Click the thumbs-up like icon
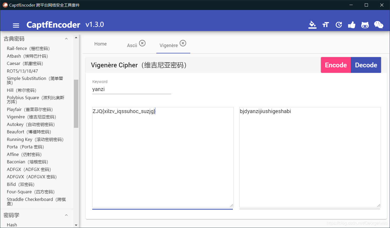390x228 pixels. tap(352, 25)
